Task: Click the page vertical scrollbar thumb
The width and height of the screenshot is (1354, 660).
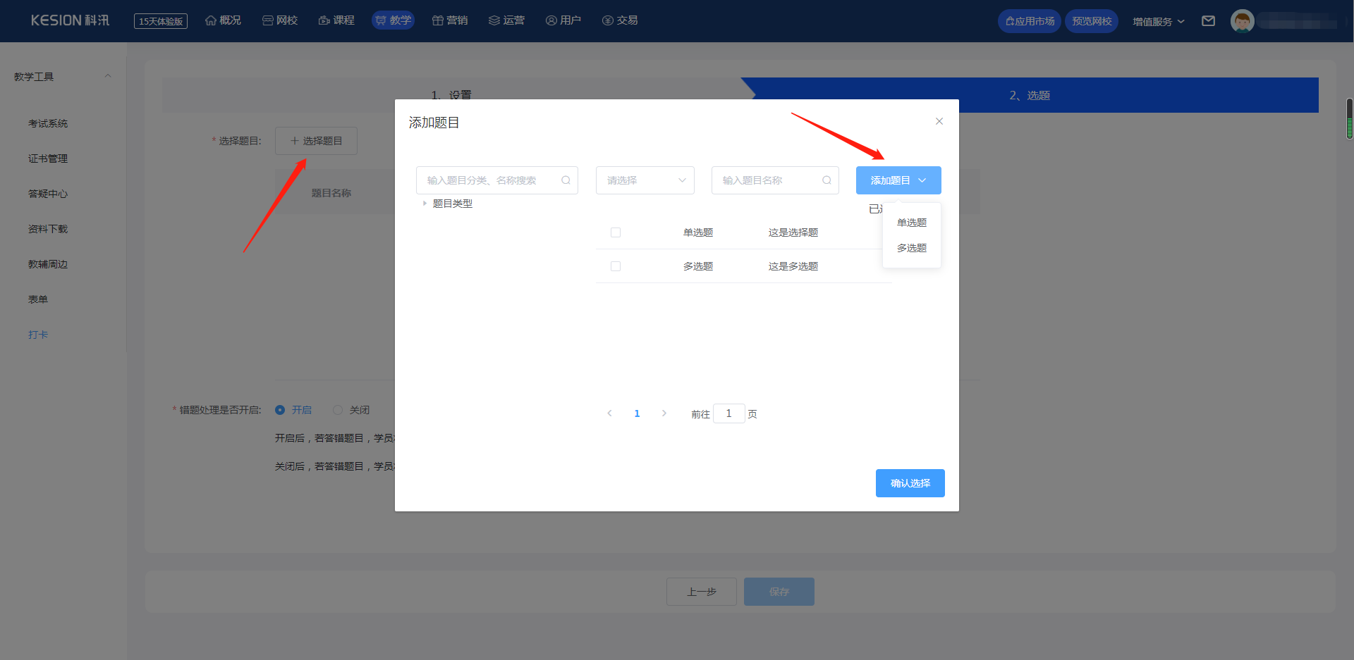Action: [x=1350, y=118]
